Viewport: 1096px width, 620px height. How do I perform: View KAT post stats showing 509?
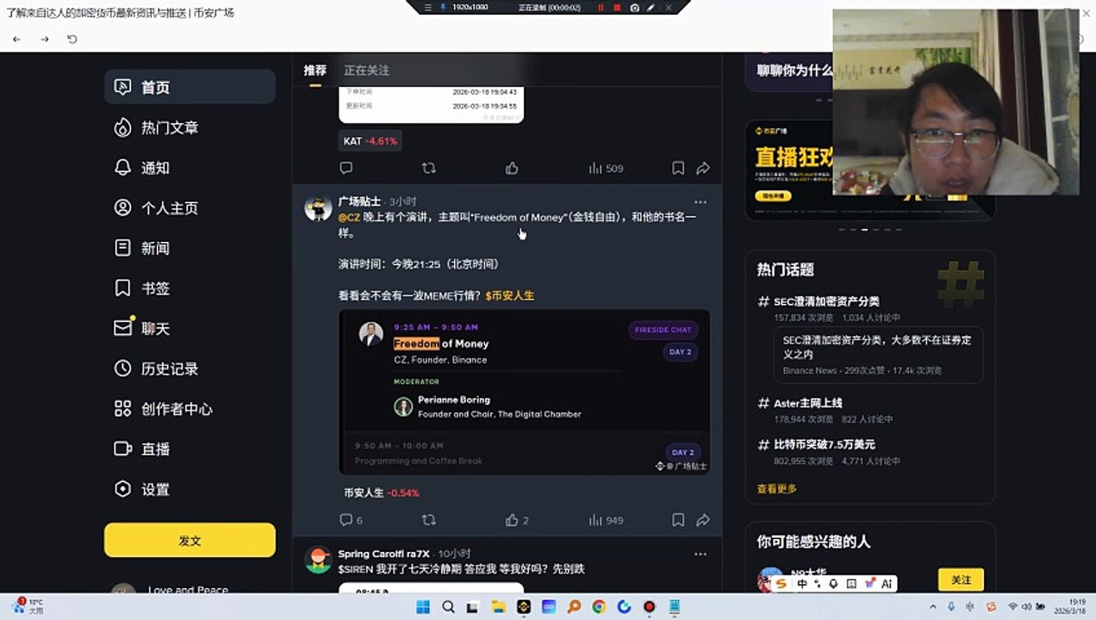point(606,168)
